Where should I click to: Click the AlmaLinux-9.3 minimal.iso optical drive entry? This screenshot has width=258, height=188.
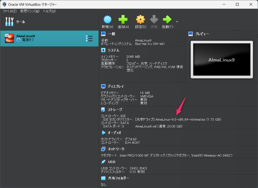point(178,119)
